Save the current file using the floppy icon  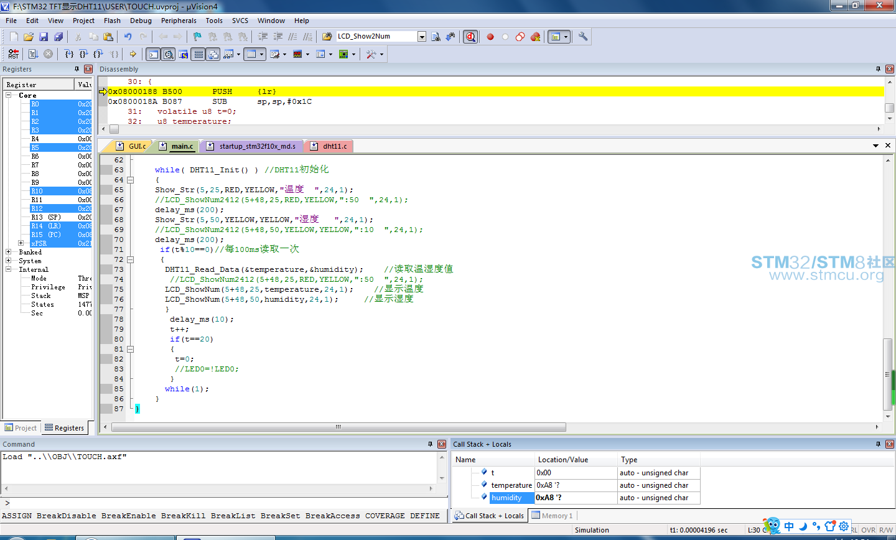pyautogui.click(x=44, y=37)
